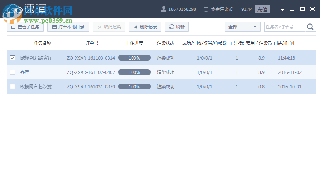The width and height of the screenshot is (320, 176).
Task: Click cost value 0.8
Action: coord(261,87)
